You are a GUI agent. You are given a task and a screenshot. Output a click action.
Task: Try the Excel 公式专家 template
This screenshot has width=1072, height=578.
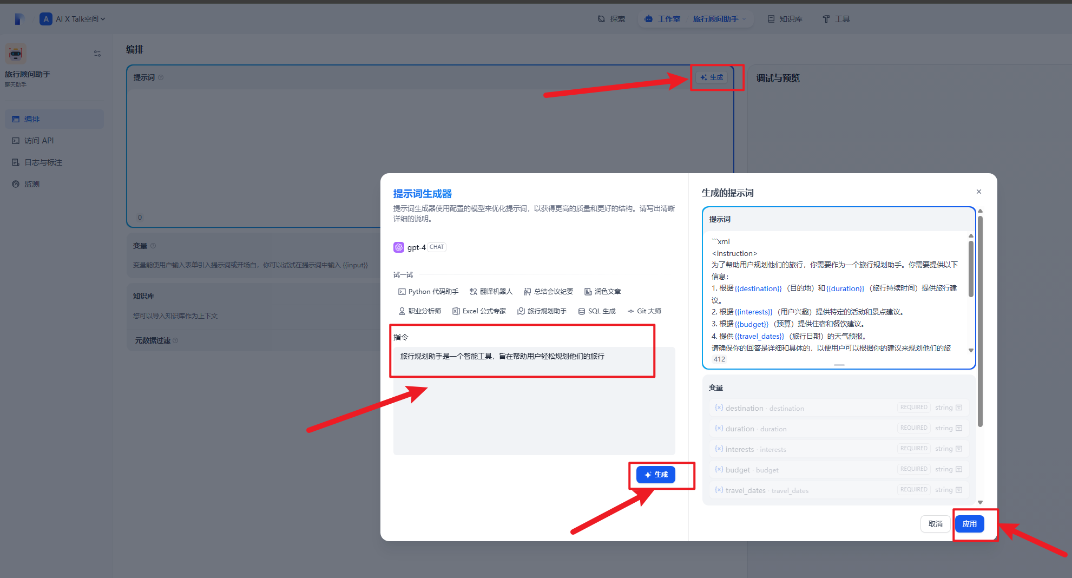click(479, 311)
